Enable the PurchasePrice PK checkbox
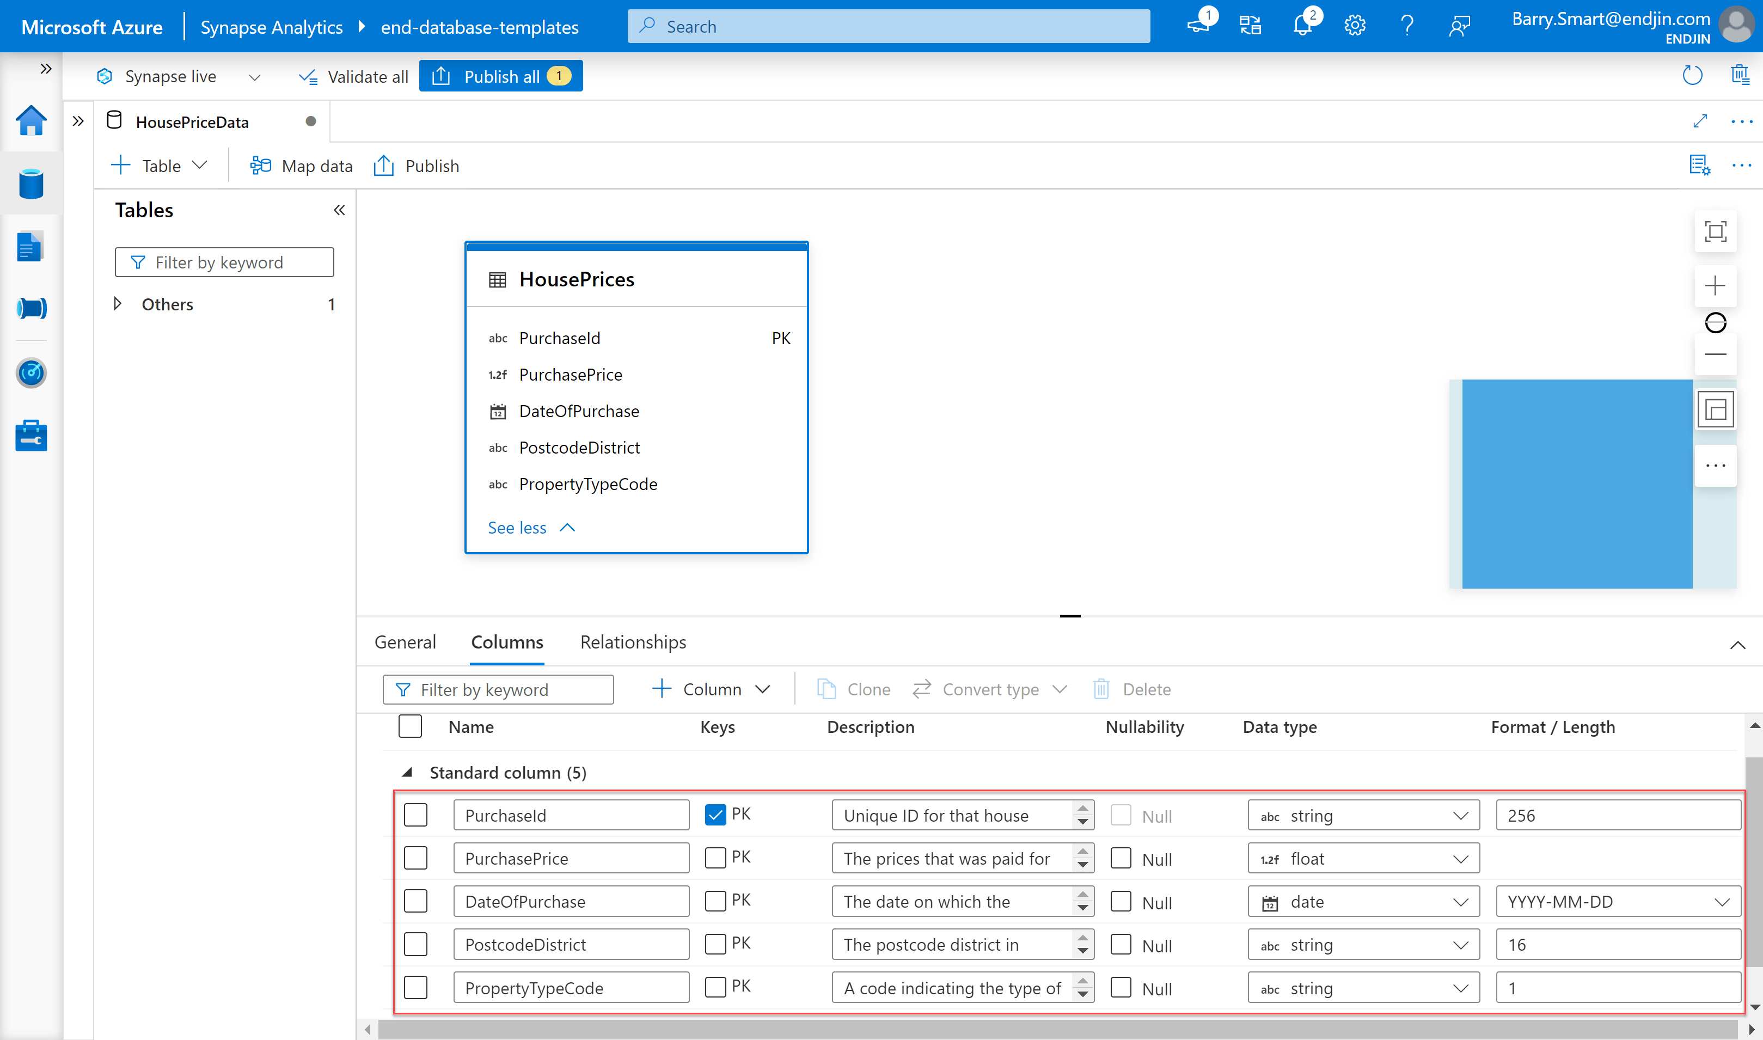1763x1040 pixels. [714, 858]
